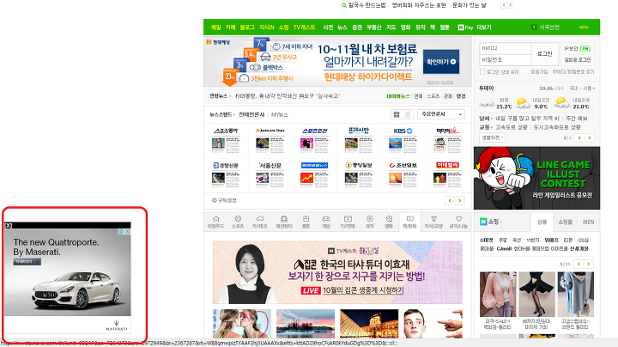Viewport: 618px width, 347px height.
Task: Go to 지식iN in the green bar
Action: coord(267,27)
